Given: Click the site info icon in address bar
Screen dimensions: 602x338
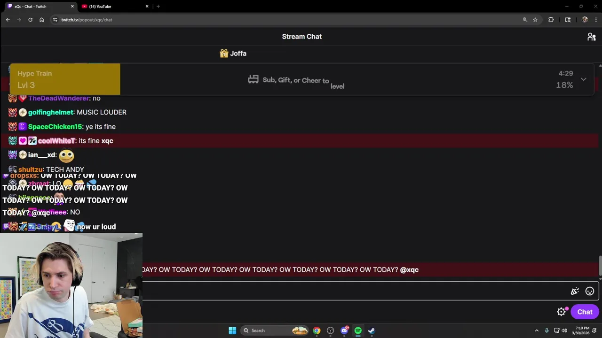Looking at the screenshot, I should click(x=55, y=20).
